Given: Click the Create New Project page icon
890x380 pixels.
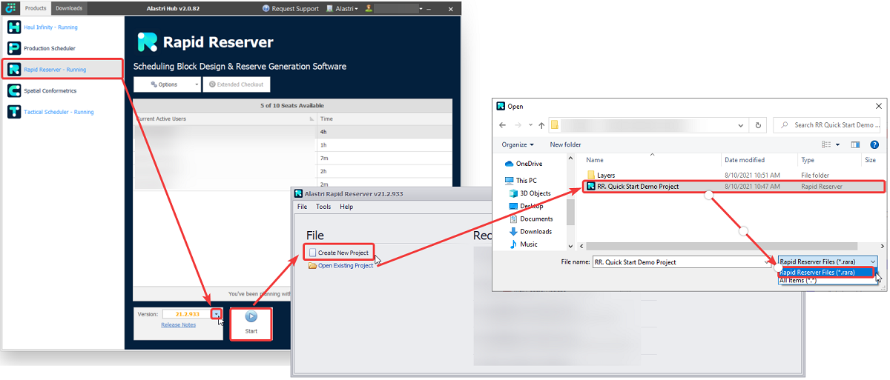Looking at the screenshot, I should point(312,253).
